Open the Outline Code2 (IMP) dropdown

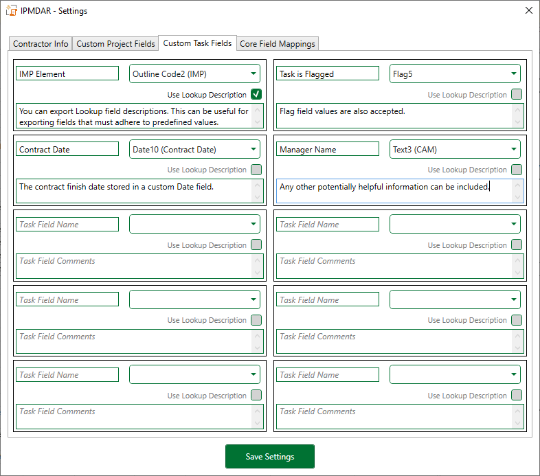click(x=194, y=73)
